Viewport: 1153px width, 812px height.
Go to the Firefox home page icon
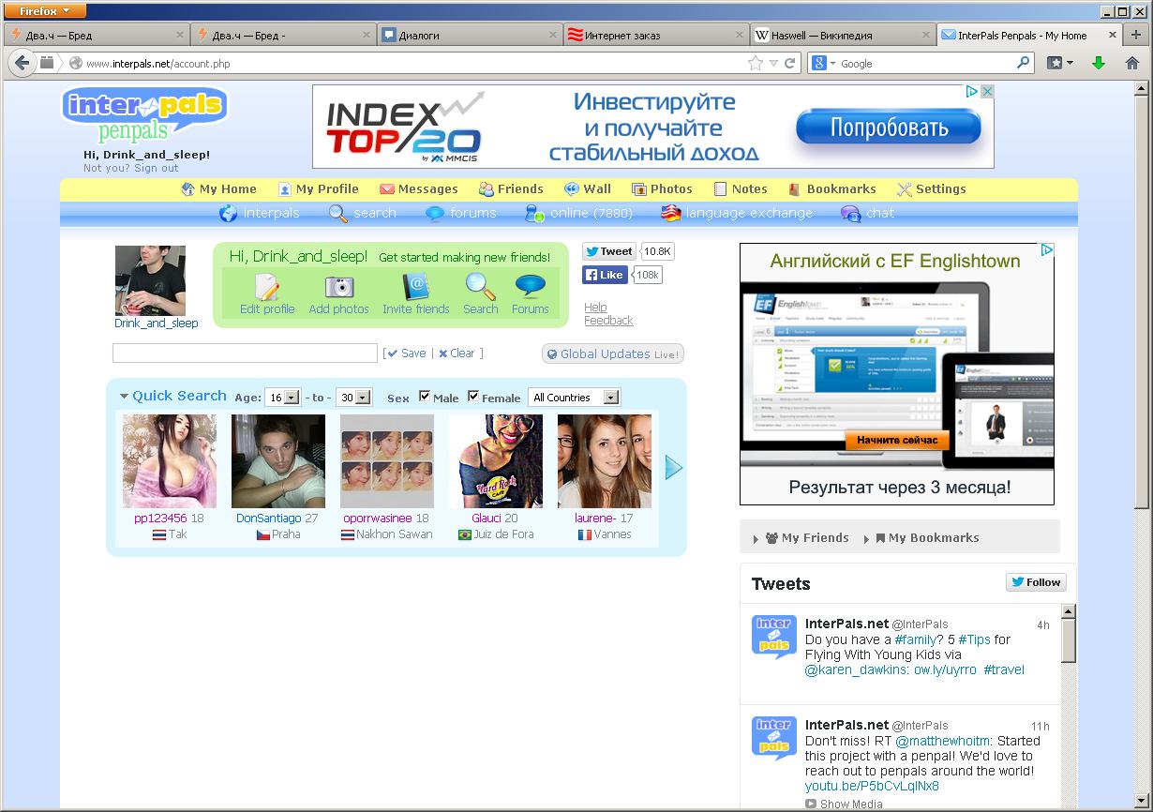coord(1132,64)
